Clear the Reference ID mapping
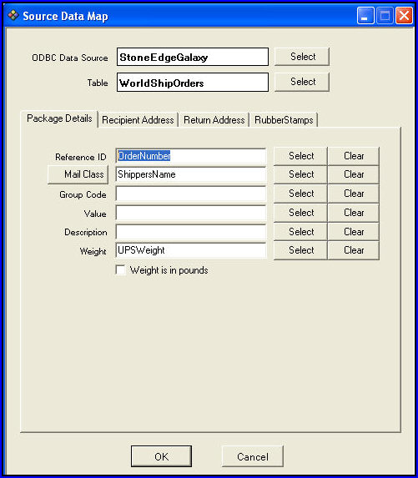 [x=354, y=156]
